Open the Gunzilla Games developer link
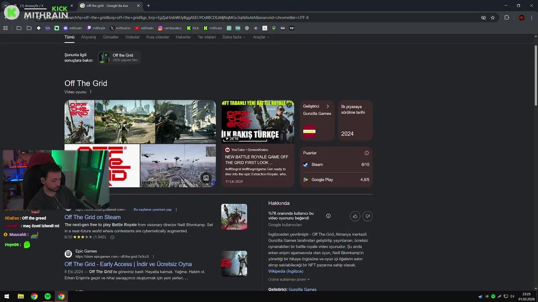The height and width of the screenshot is (302, 538). (303, 289)
